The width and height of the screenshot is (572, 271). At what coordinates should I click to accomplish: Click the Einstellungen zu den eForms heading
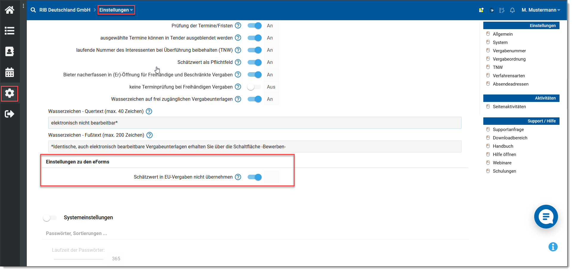[77, 162]
